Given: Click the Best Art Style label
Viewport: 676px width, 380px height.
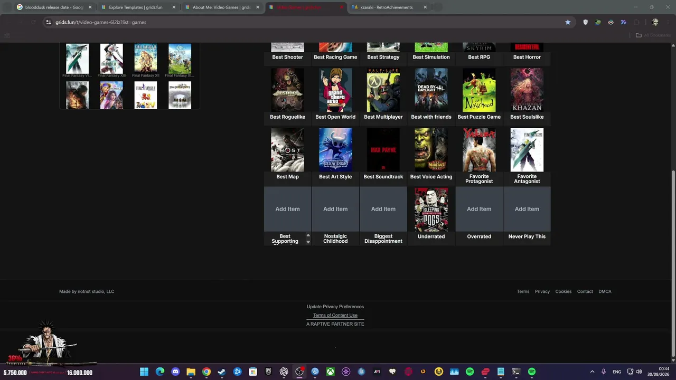Looking at the screenshot, I should [335, 177].
